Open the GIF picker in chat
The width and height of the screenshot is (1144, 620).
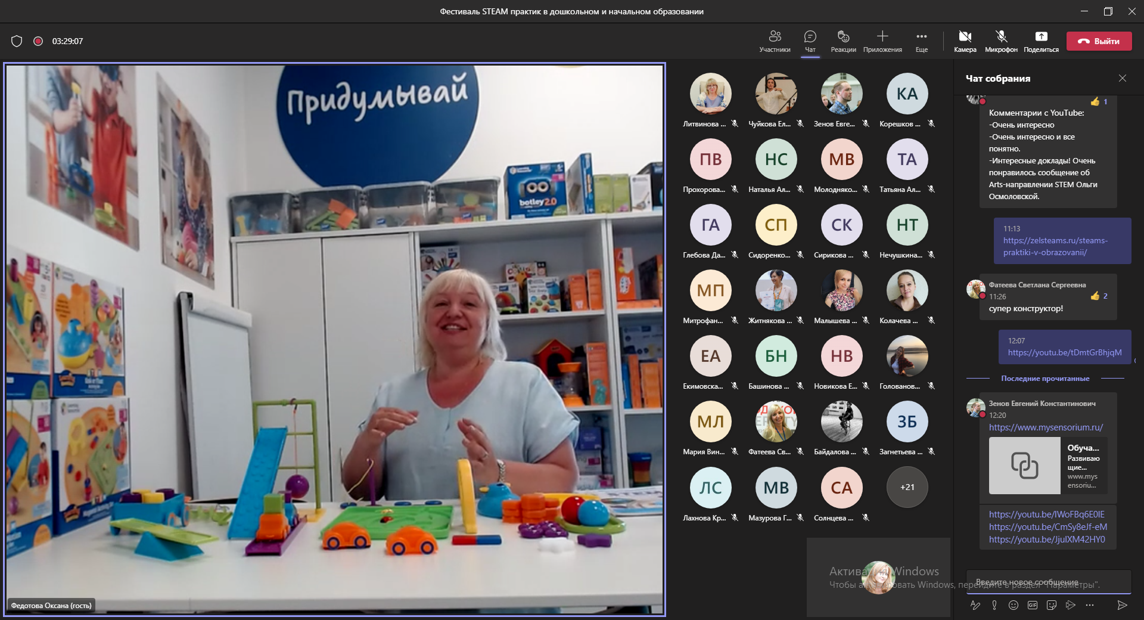1033,605
